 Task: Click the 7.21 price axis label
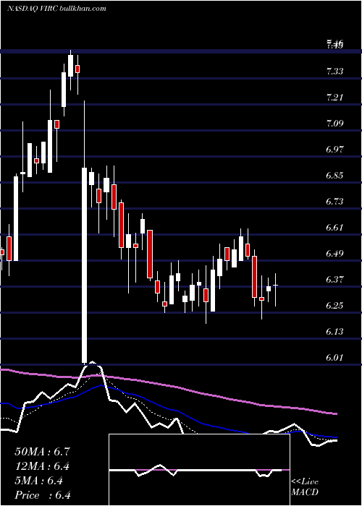334,97
